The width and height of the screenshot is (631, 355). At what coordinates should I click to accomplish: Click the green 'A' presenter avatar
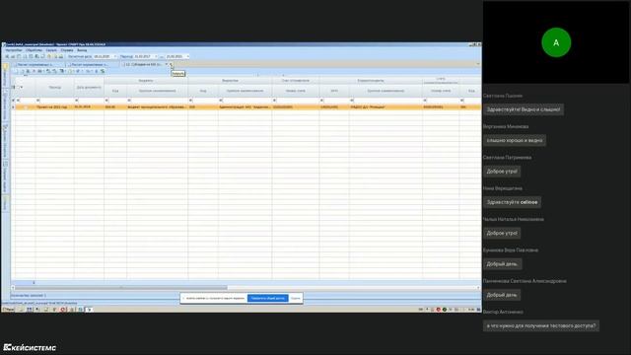pos(556,42)
